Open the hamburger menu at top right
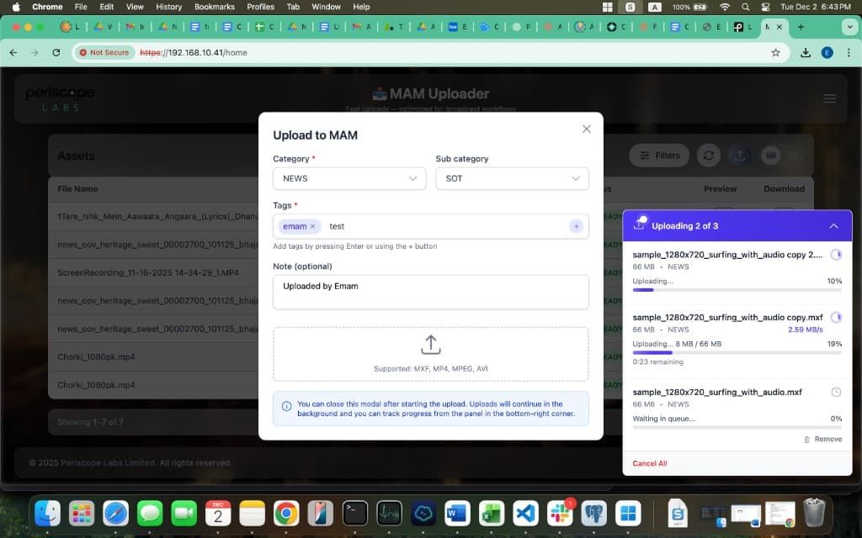This screenshot has width=862, height=538. pyautogui.click(x=829, y=98)
